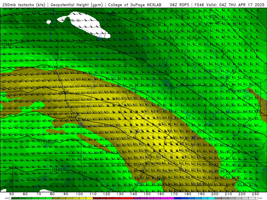This screenshot has width=267, height=200.
Task: Click the "06Z RDPS" model run label
Action: [180, 5]
